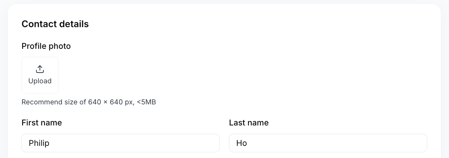449x158 pixels.
Task: Click empty space inside First name box
Action: [135, 143]
